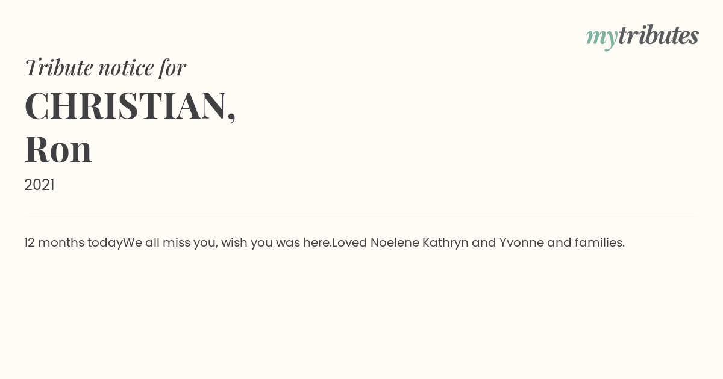Click the name Noelene
This screenshot has width=723, height=379.
click(394, 242)
